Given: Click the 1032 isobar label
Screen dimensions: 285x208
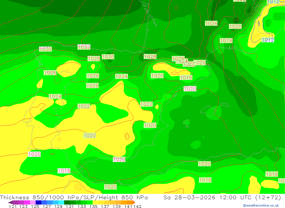Looking at the screenshot, I should (x=84, y=47).
